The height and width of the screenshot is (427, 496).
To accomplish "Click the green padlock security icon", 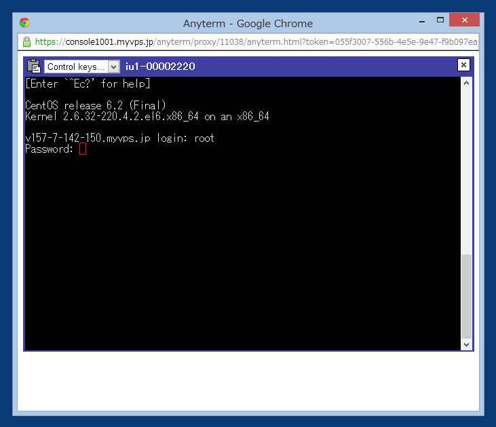I will pyautogui.click(x=27, y=42).
